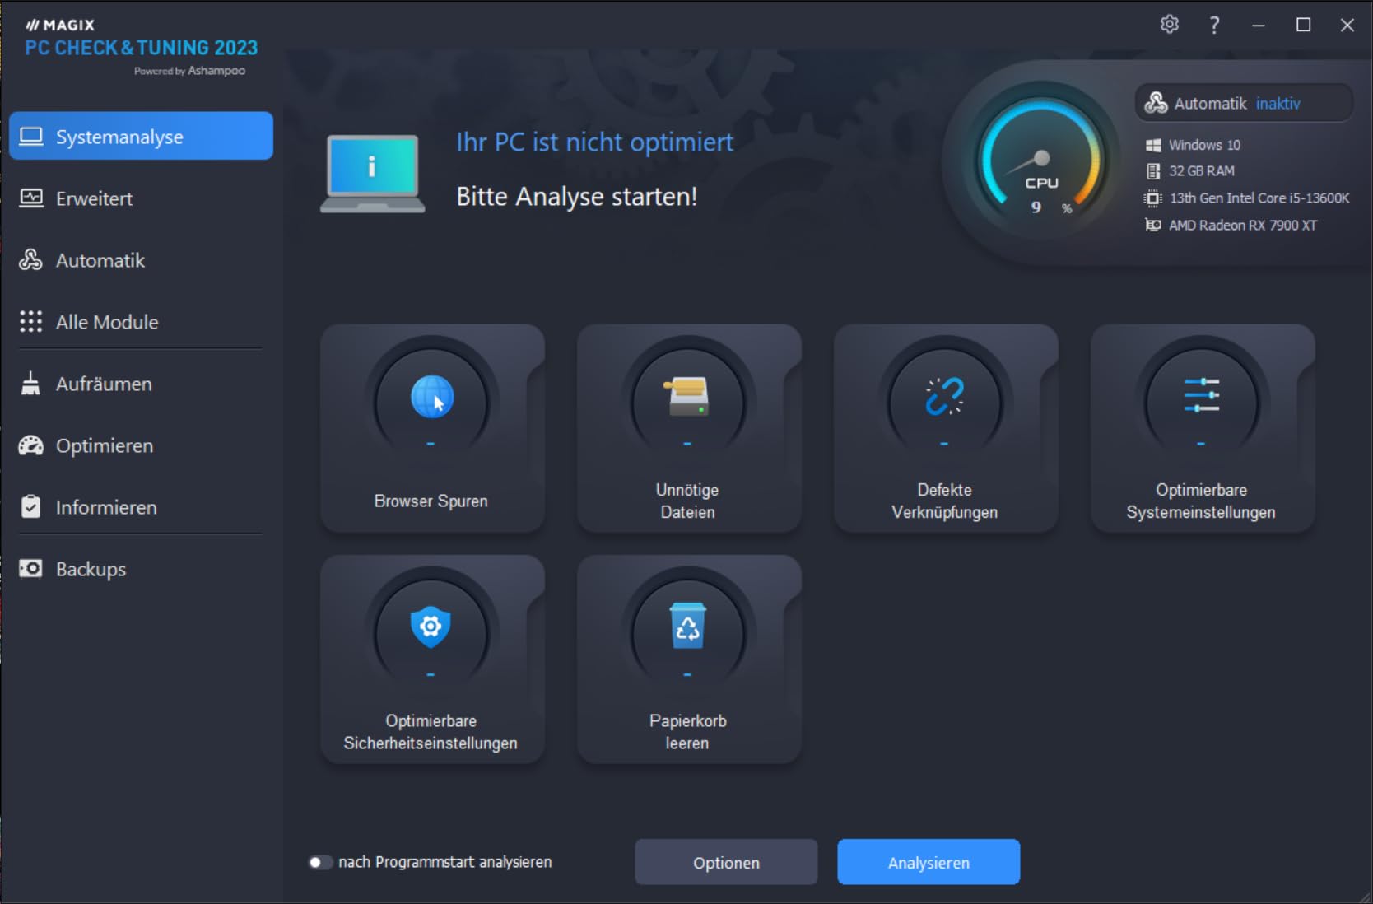The height and width of the screenshot is (904, 1373).
Task: Click the processor chip icon
Action: (x=1153, y=198)
